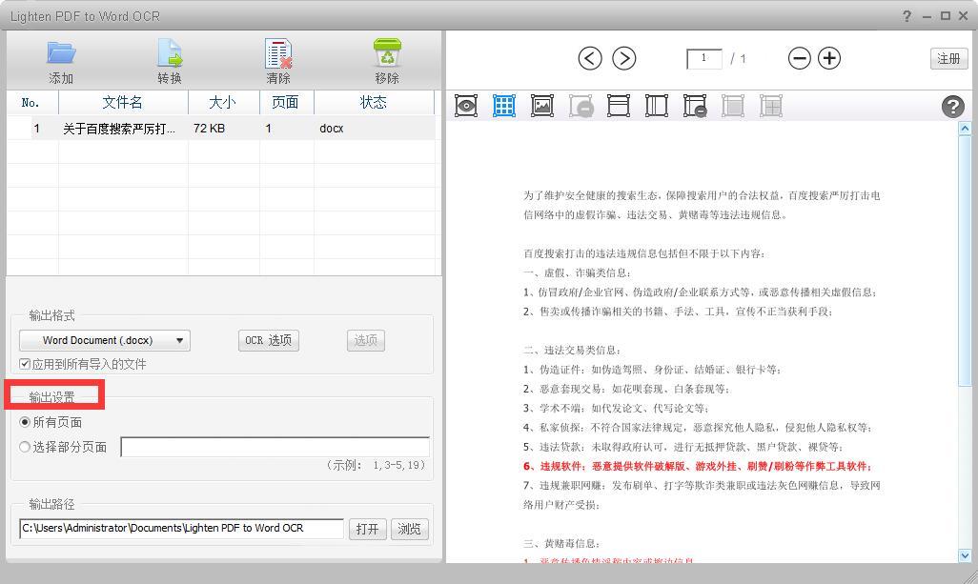978x584 pixels.
Task: Go to next page with right arrow
Action: click(623, 58)
